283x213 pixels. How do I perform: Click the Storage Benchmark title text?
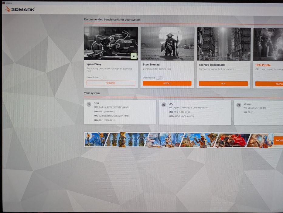pos(212,65)
